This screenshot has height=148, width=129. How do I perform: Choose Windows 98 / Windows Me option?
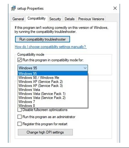coord(53,77)
